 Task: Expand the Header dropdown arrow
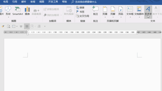pos(105,17)
